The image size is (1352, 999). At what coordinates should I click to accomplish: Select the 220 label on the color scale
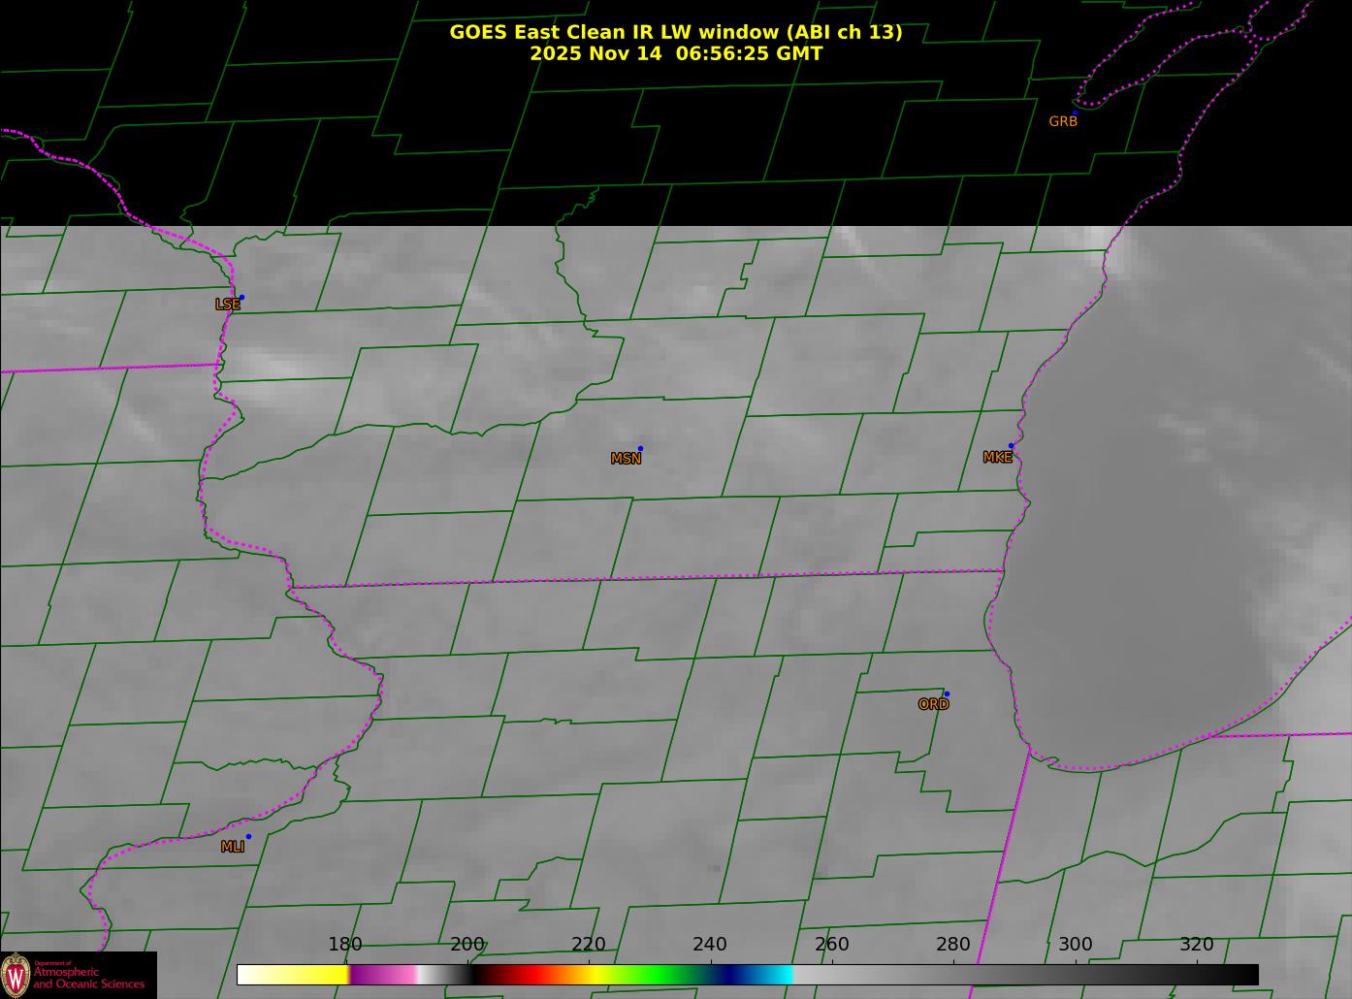tap(589, 945)
